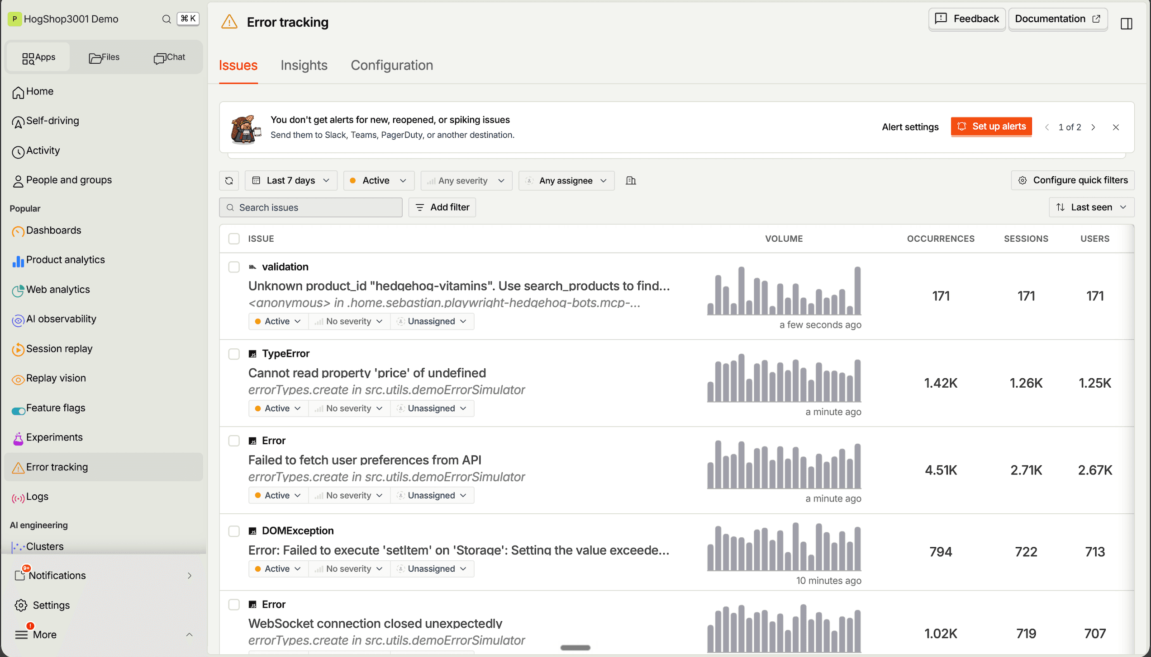Open the Active status filter dropdown
The width and height of the screenshot is (1151, 657).
tap(379, 181)
